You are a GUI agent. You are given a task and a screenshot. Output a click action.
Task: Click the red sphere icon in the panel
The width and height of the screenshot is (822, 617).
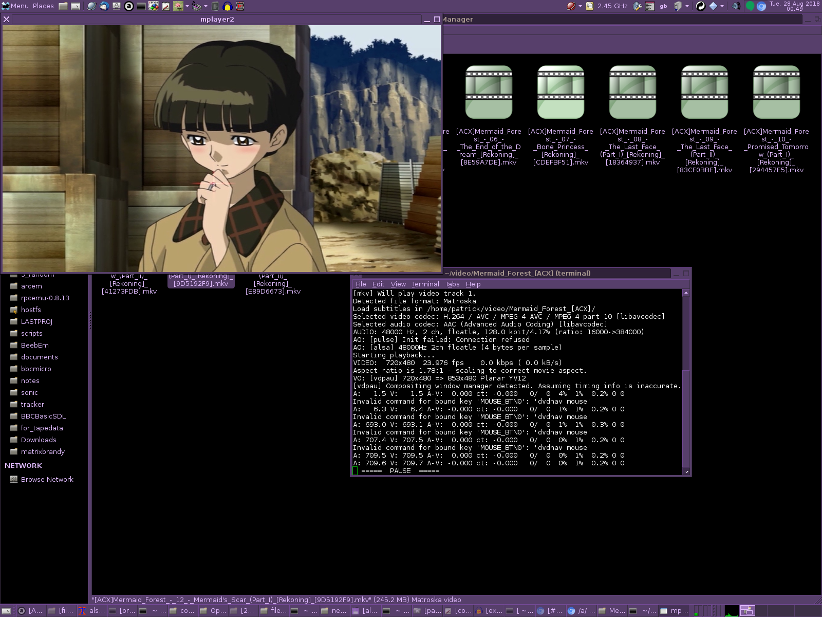click(571, 6)
